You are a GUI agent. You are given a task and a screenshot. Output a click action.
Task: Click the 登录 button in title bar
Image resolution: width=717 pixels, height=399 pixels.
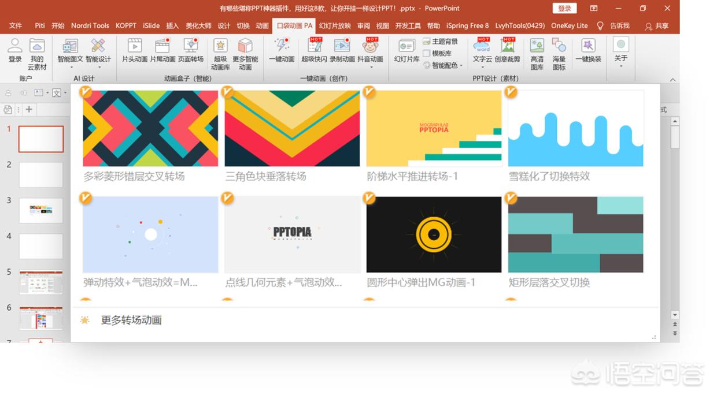[x=564, y=8]
